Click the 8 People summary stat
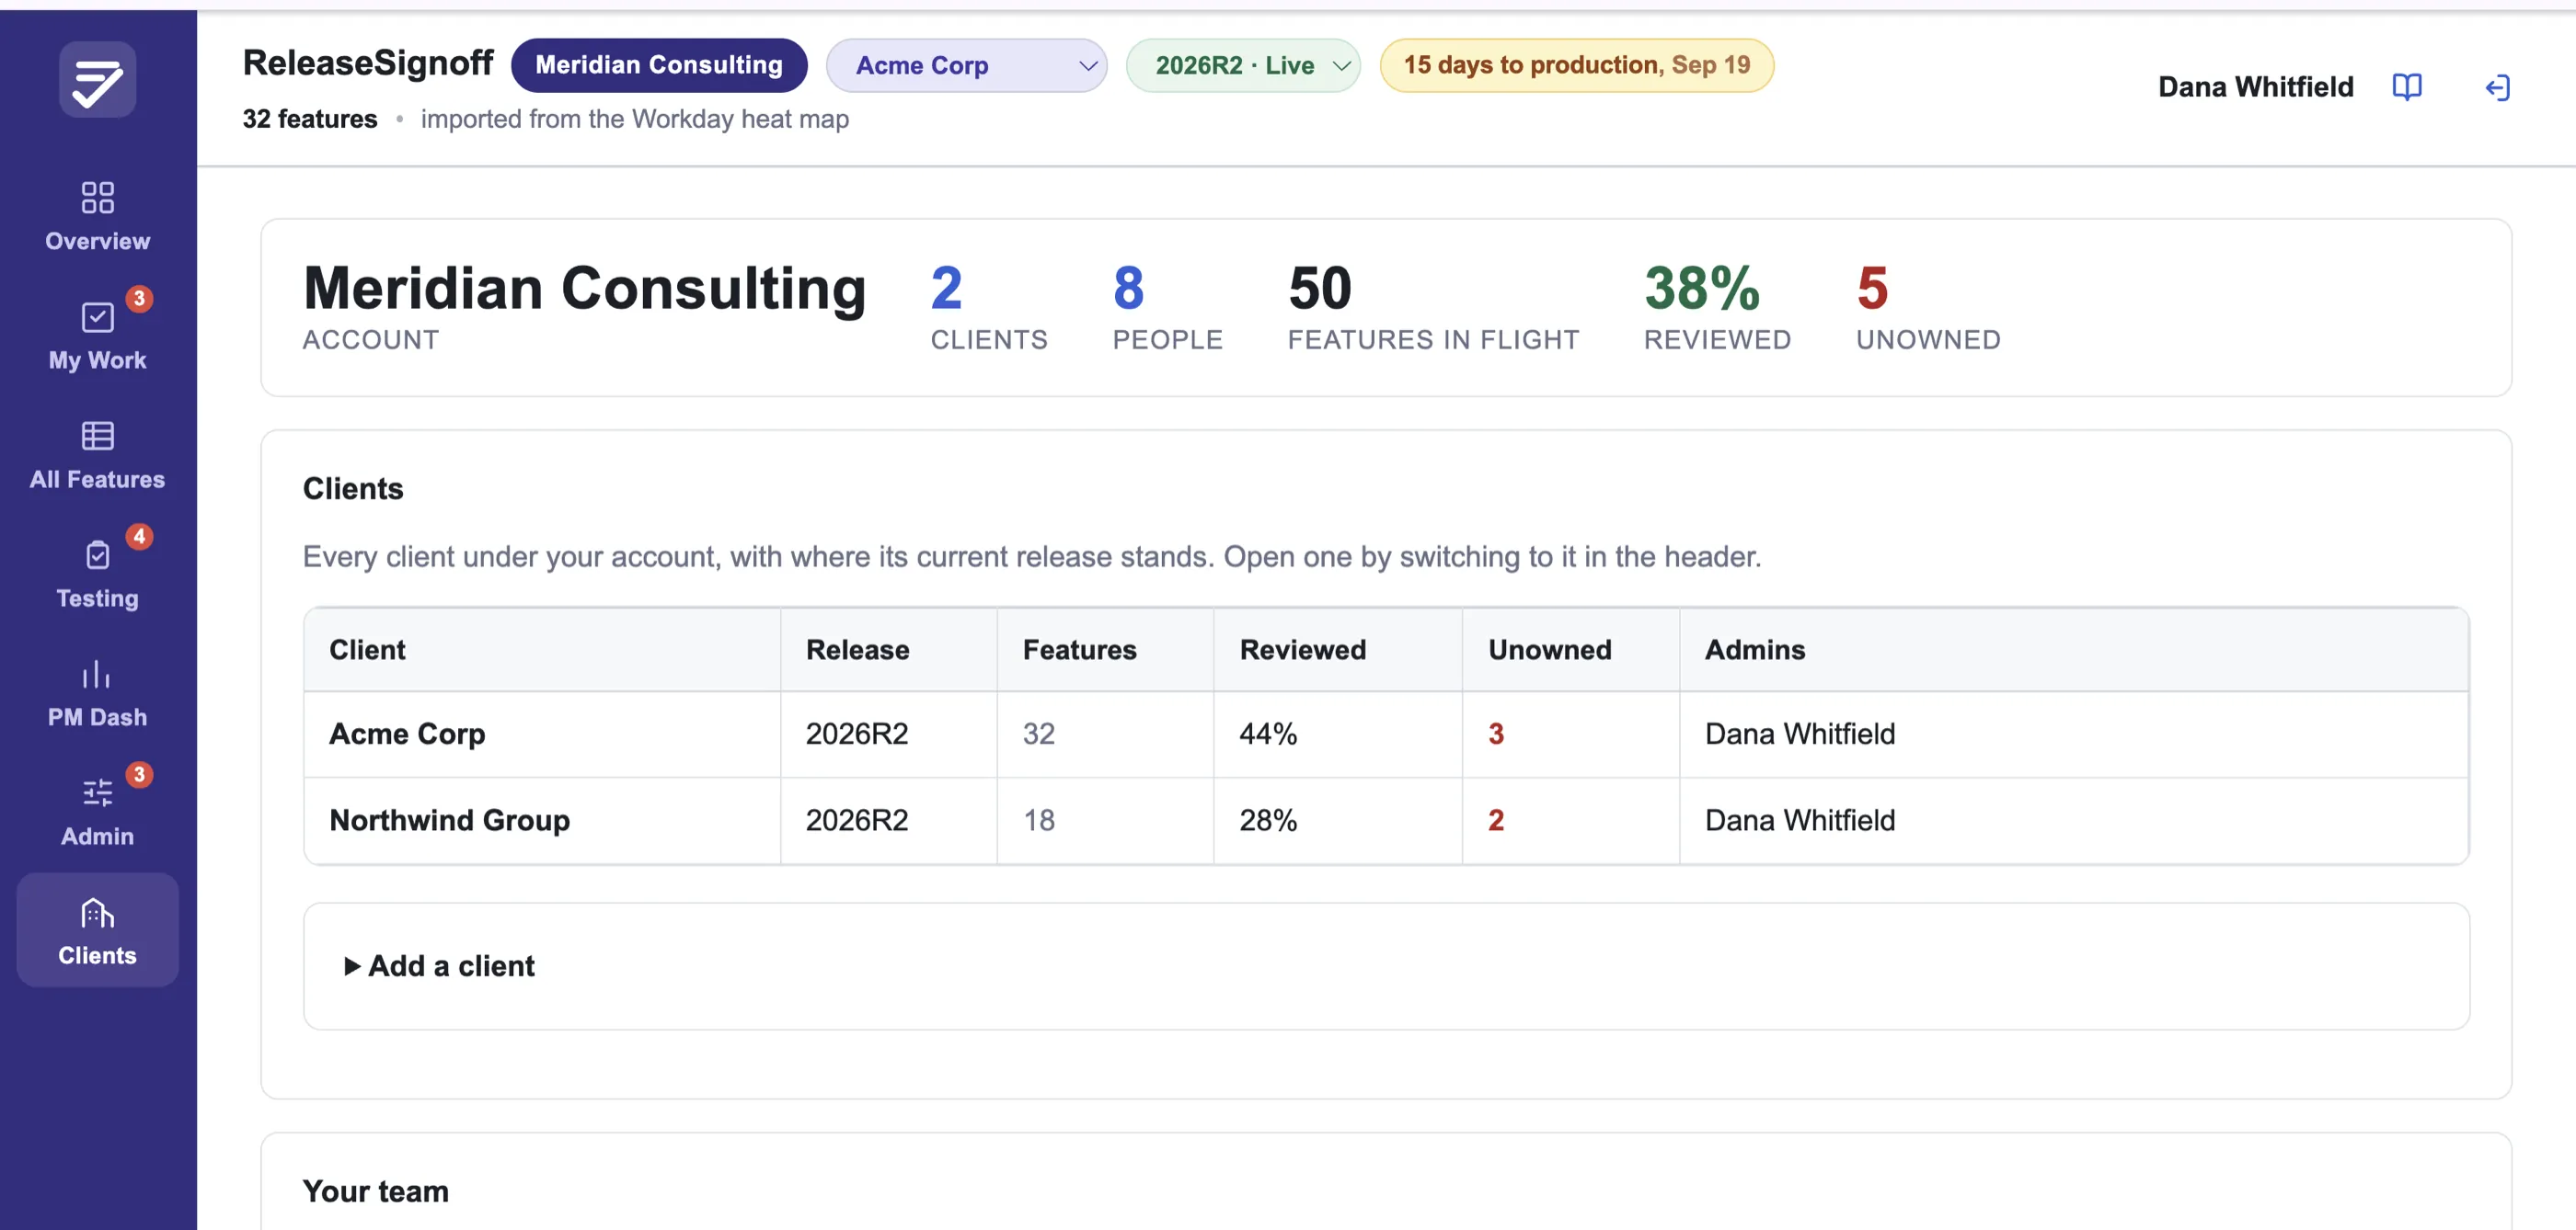2576x1230 pixels. pos(1167,307)
